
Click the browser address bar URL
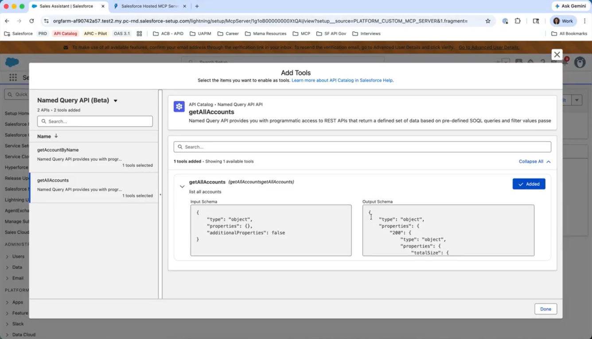point(260,21)
